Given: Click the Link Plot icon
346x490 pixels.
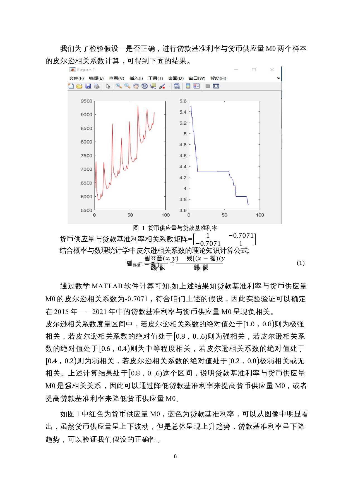Looking at the screenshot, I should [x=177, y=86].
